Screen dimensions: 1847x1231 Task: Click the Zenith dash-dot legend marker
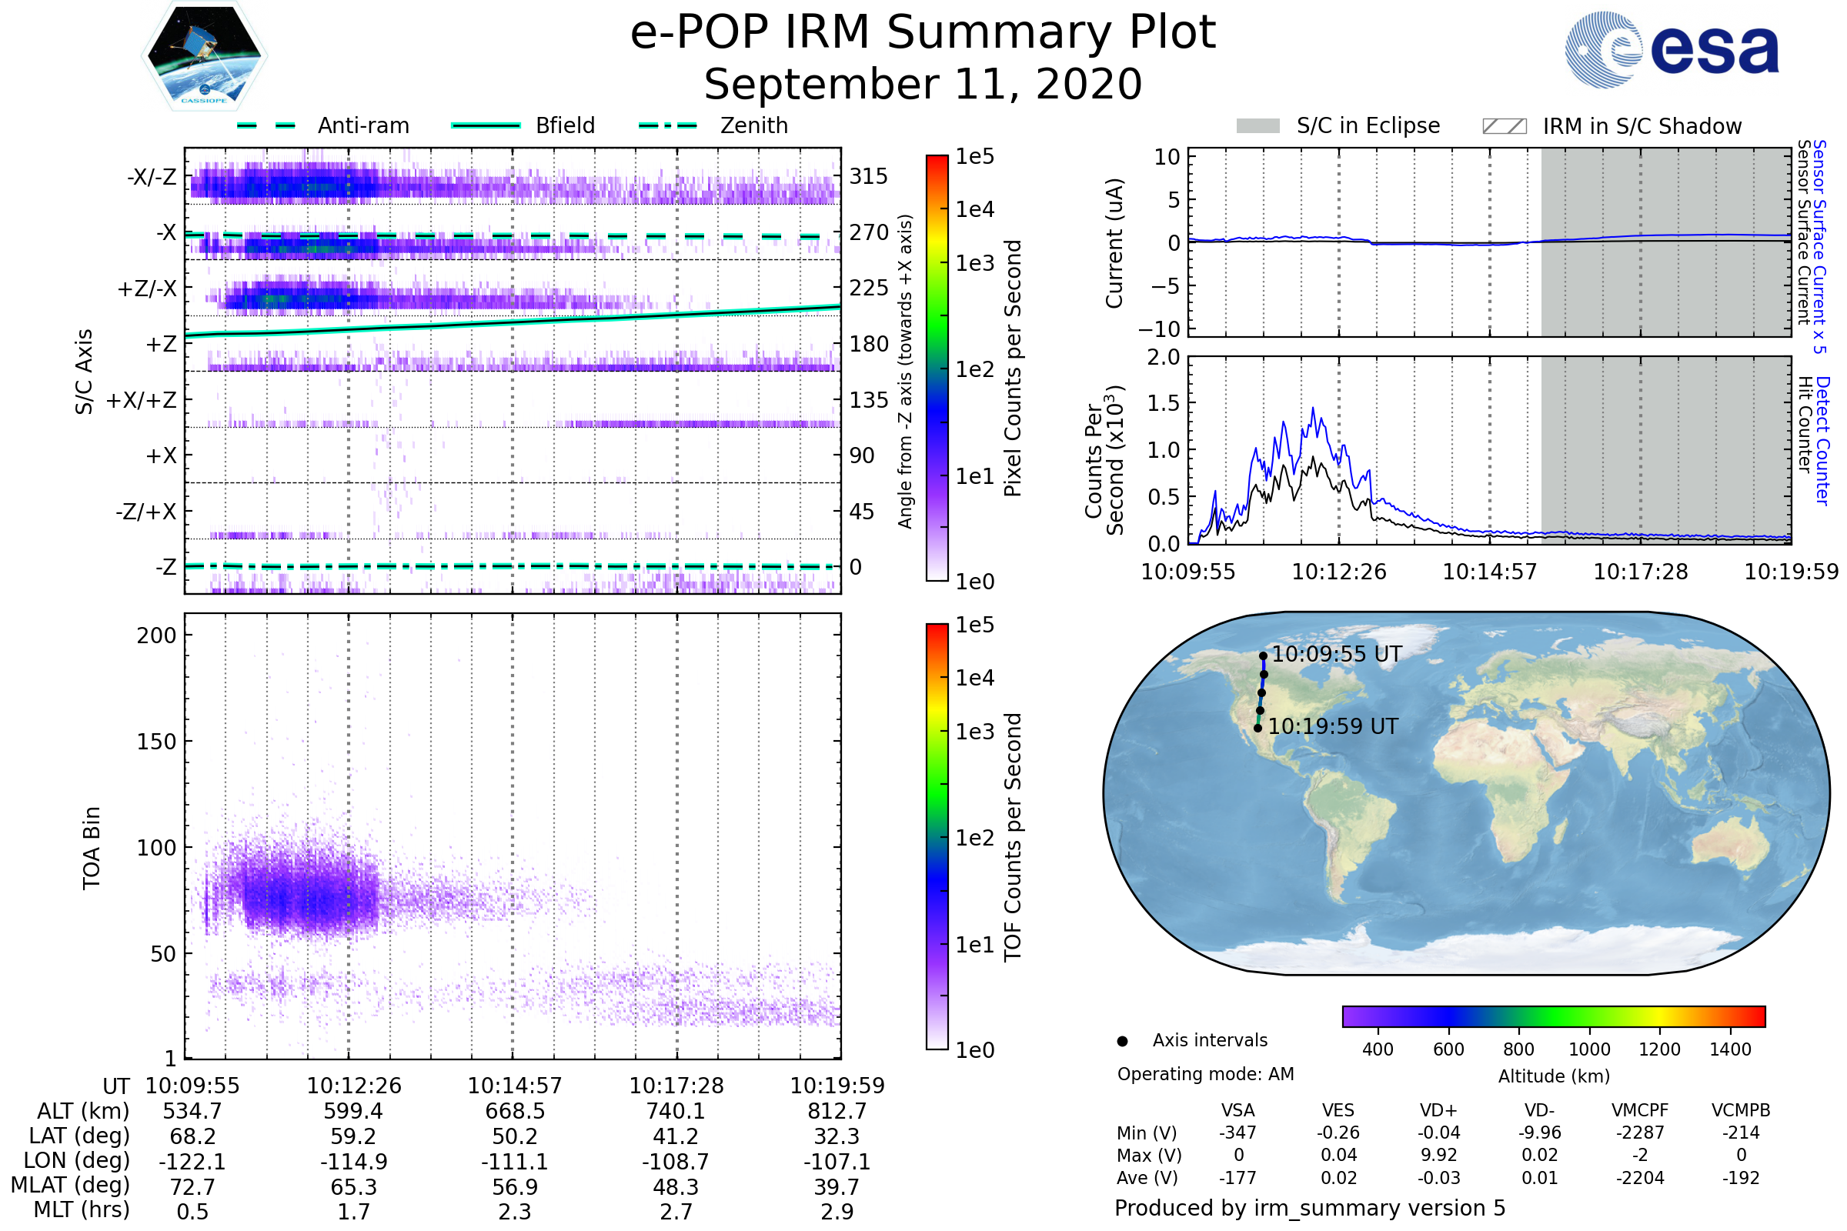pyautogui.click(x=668, y=125)
